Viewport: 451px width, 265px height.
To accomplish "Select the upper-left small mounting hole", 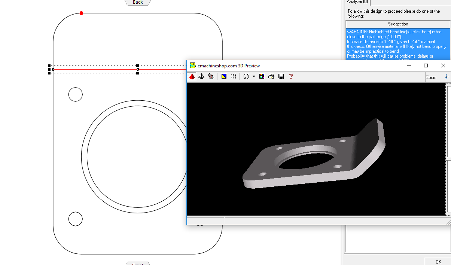I will (x=75, y=94).
